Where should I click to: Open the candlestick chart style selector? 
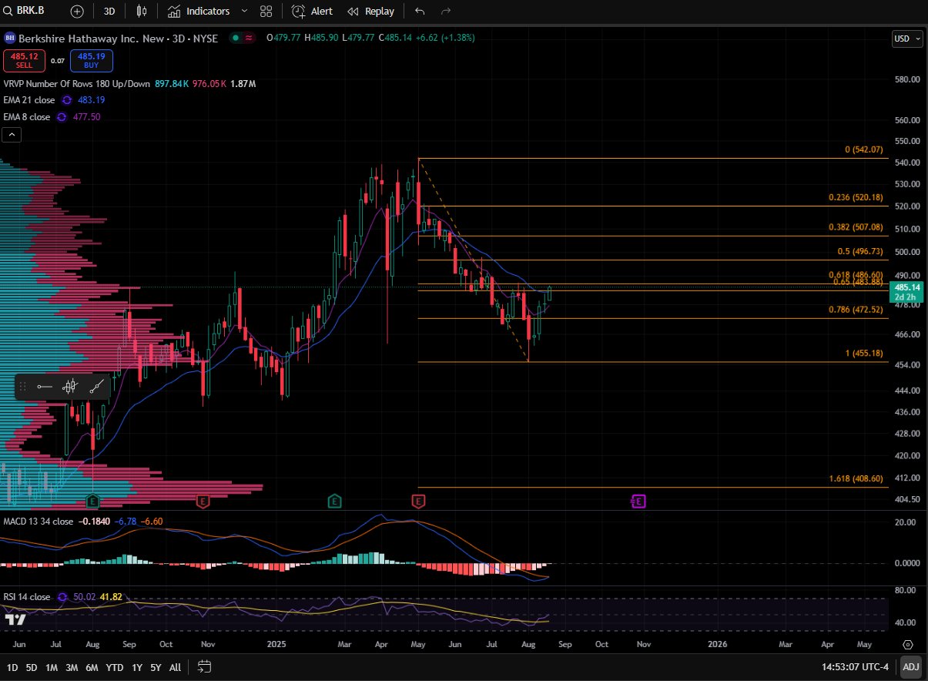coord(141,11)
